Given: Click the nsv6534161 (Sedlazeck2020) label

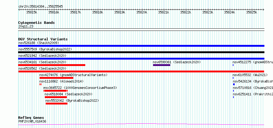Looking at the screenshot, I should coord(42,62).
